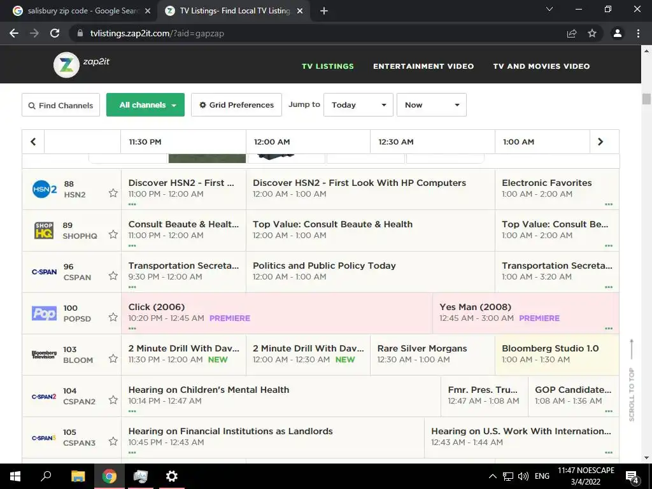Expand the All channels dropdown
Image resolution: width=652 pixels, height=489 pixels.
point(146,105)
